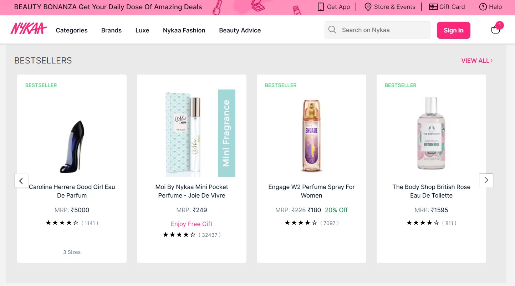Viewport: 515px width, 286px height.
Task: Go to the previous bestsellers slide
Action: [x=21, y=180]
